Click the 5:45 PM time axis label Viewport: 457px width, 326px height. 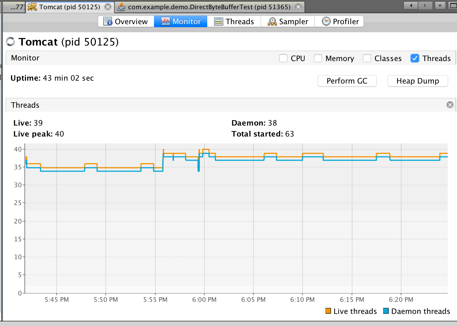[x=57, y=300]
